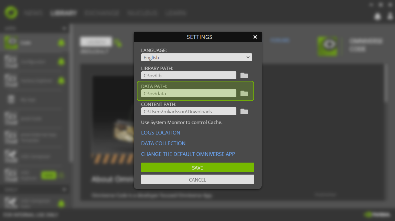Click the 'DATA PATH:' label
Image resolution: width=395 pixels, height=221 pixels.
click(154, 87)
